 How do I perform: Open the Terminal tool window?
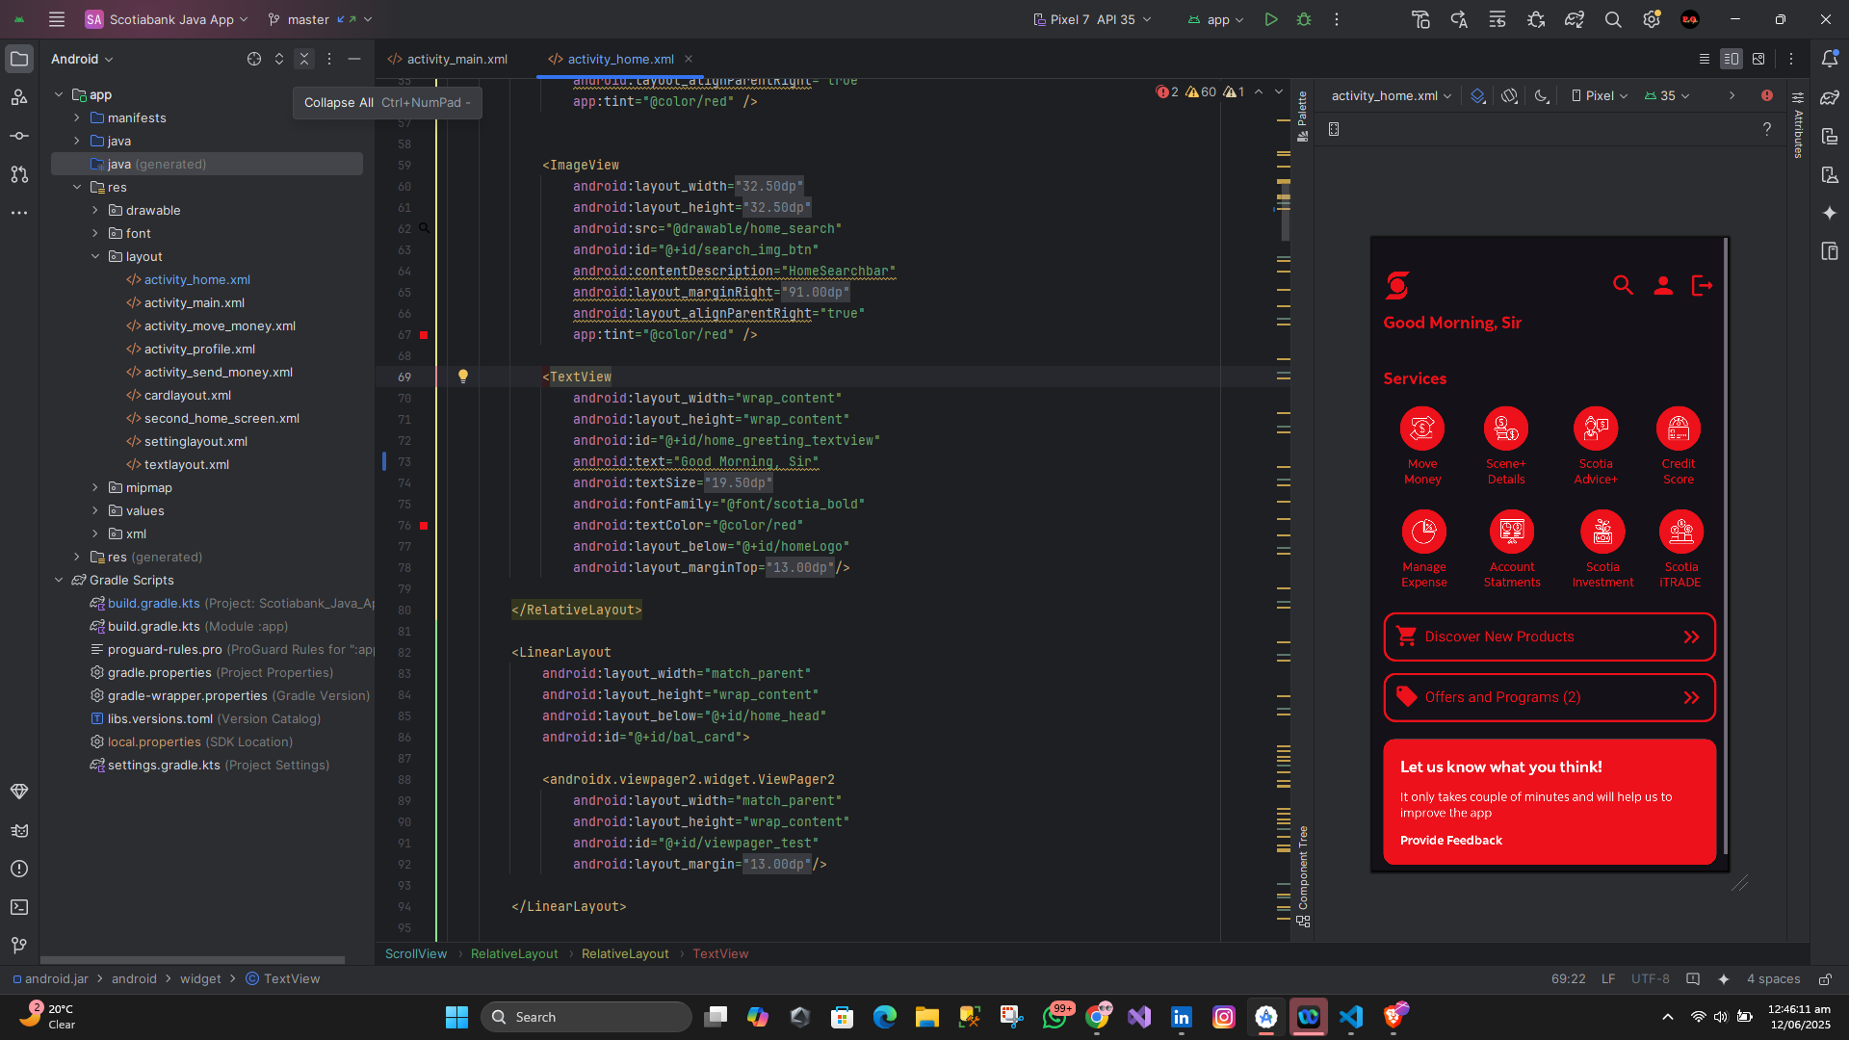(x=19, y=907)
